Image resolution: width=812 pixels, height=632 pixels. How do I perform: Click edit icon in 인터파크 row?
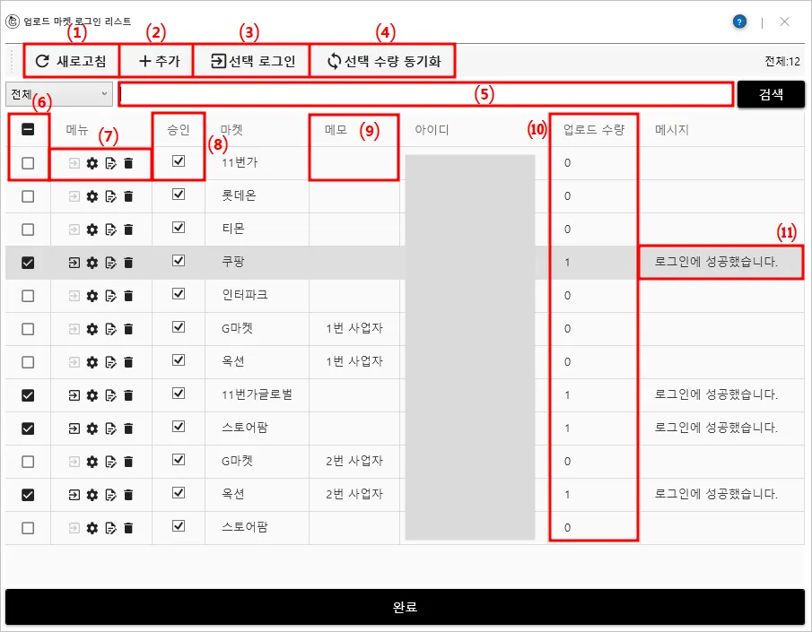tap(110, 296)
